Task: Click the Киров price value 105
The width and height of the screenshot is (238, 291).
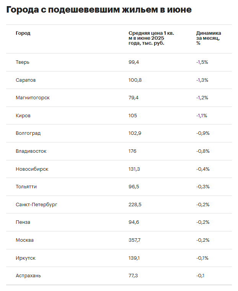Action: (x=133, y=116)
